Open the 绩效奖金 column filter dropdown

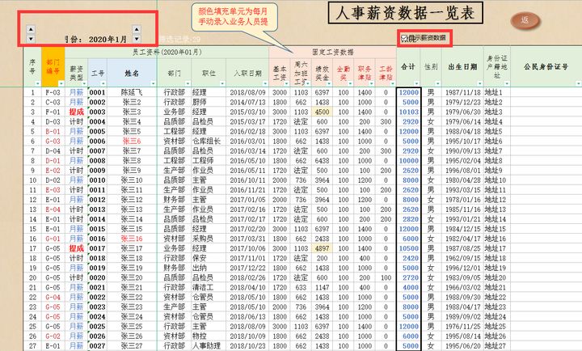(329, 83)
